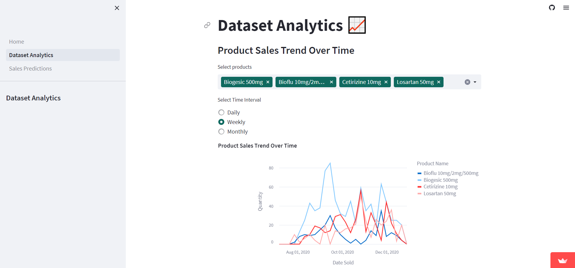This screenshot has height=268, width=575.
Task: Select the Monthly time interval
Action: pyautogui.click(x=221, y=131)
